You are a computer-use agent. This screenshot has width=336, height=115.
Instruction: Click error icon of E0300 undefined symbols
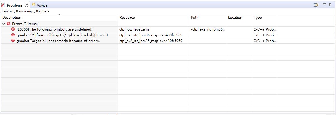click(13, 29)
